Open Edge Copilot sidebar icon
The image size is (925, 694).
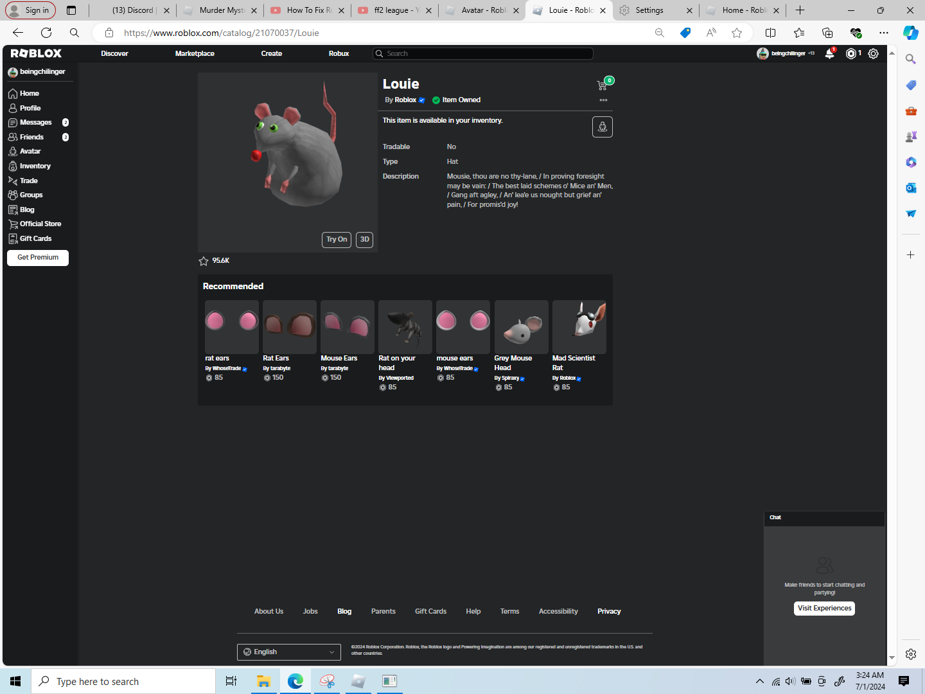point(911,33)
